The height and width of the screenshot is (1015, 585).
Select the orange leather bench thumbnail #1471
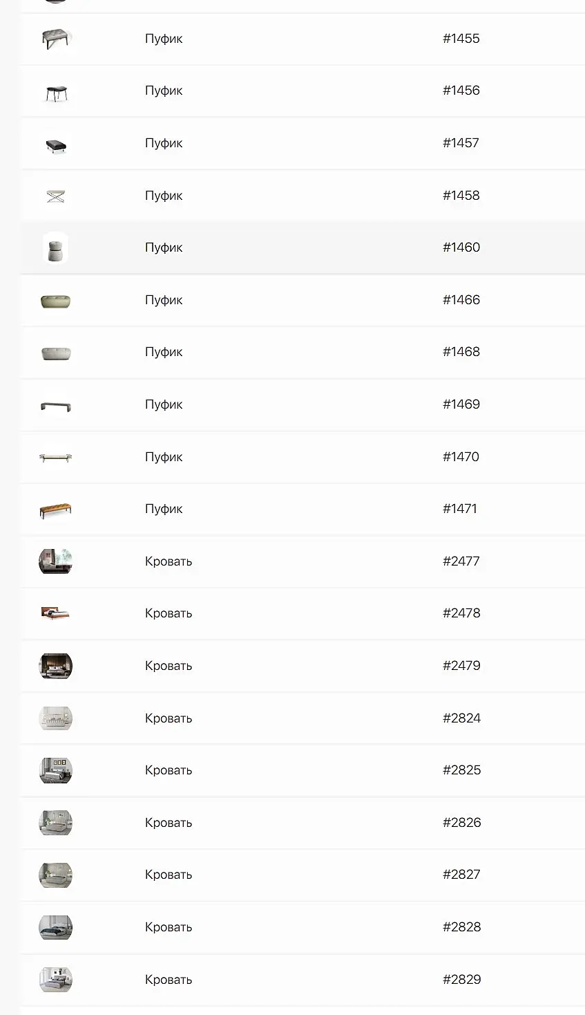coord(55,510)
